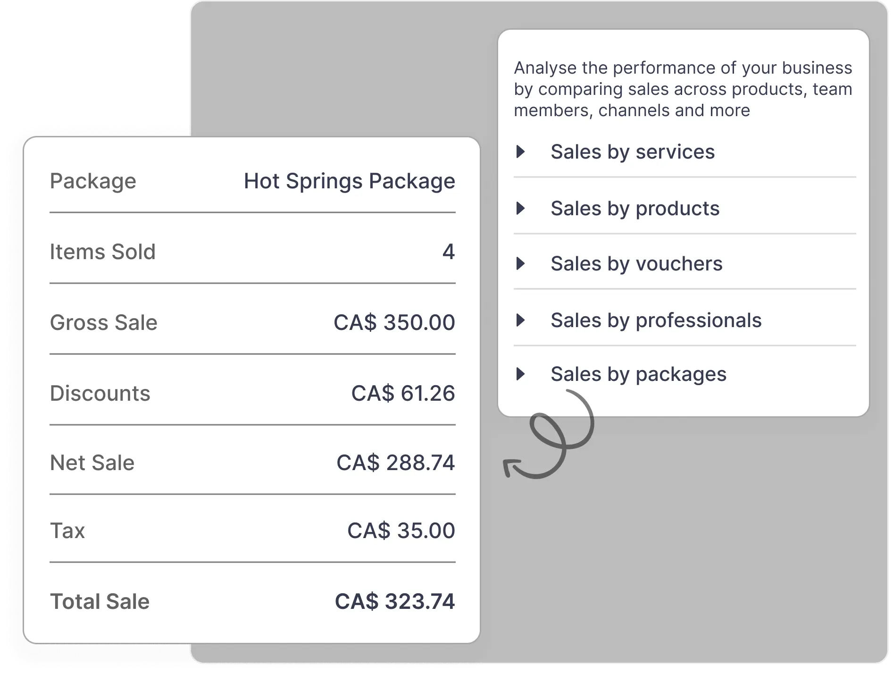Open the Sales by vouchers report
Screen dimensions: 893x674
tap(636, 264)
